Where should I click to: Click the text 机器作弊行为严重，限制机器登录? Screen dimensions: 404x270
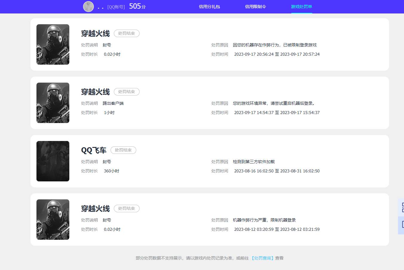click(264, 220)
